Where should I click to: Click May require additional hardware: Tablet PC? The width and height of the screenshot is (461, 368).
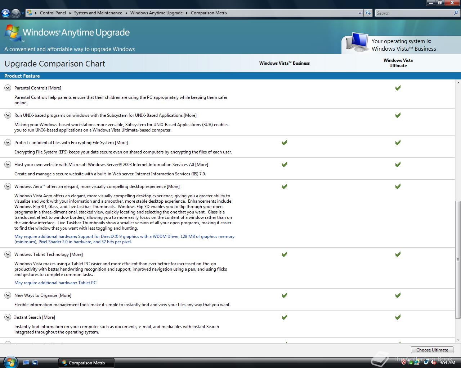[55, 283]
